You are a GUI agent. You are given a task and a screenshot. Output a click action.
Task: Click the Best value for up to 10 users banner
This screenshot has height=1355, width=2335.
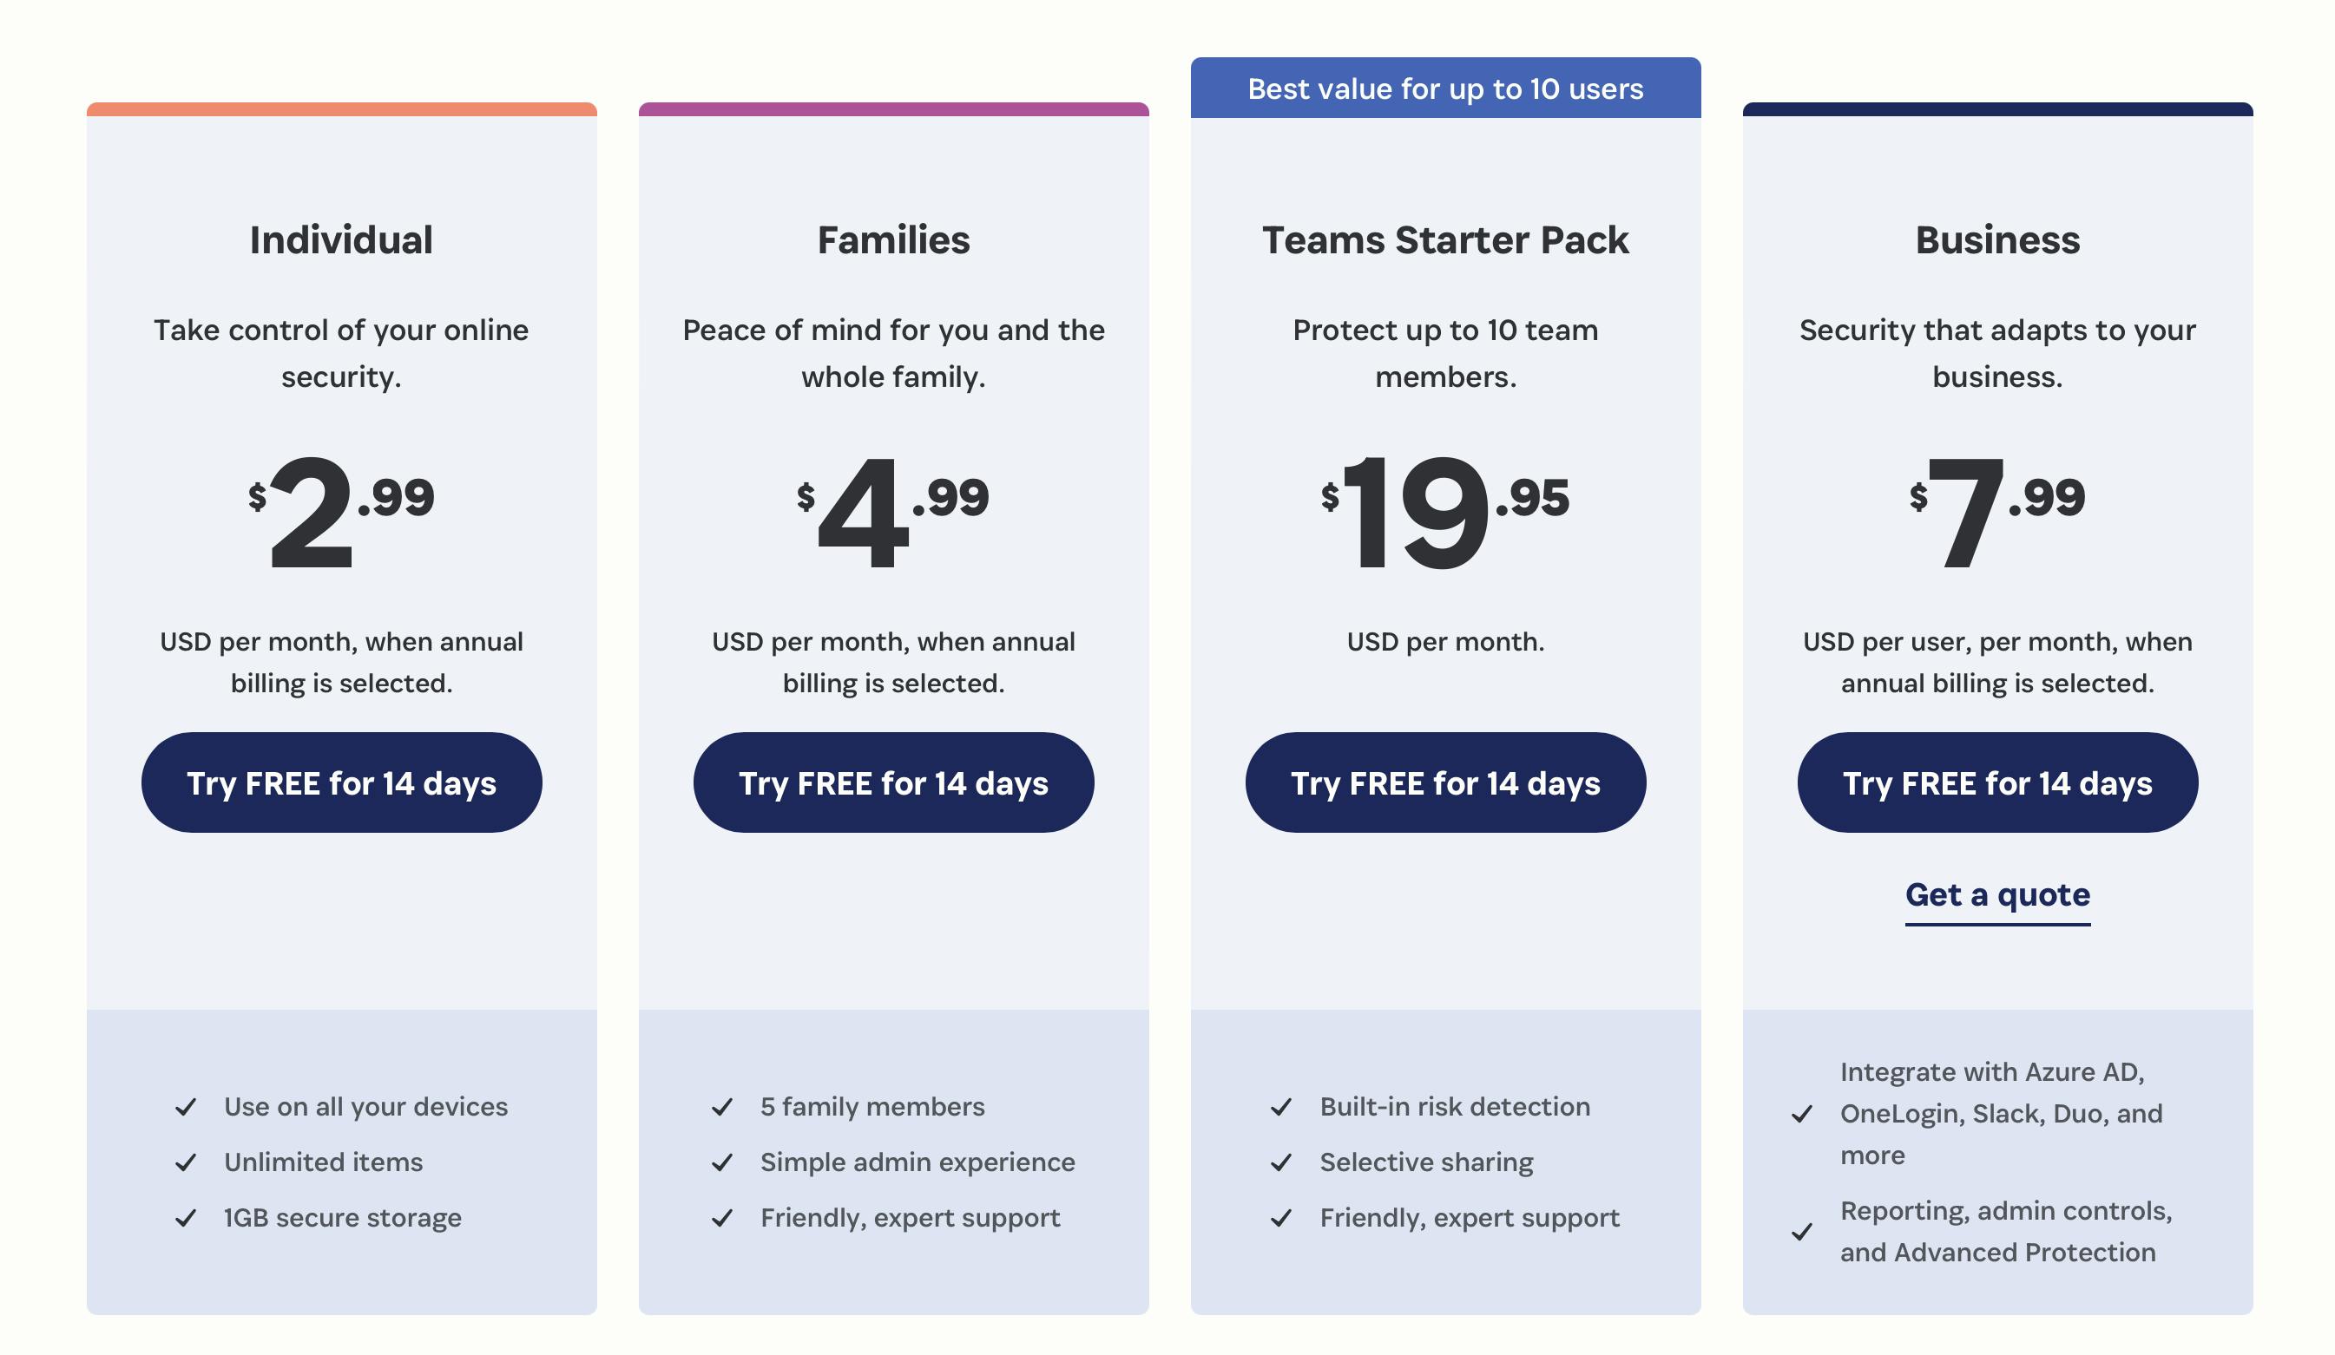[1444, 88]
